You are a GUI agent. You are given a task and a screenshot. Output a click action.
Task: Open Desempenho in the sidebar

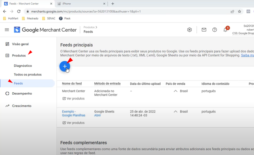click(22, 93)
